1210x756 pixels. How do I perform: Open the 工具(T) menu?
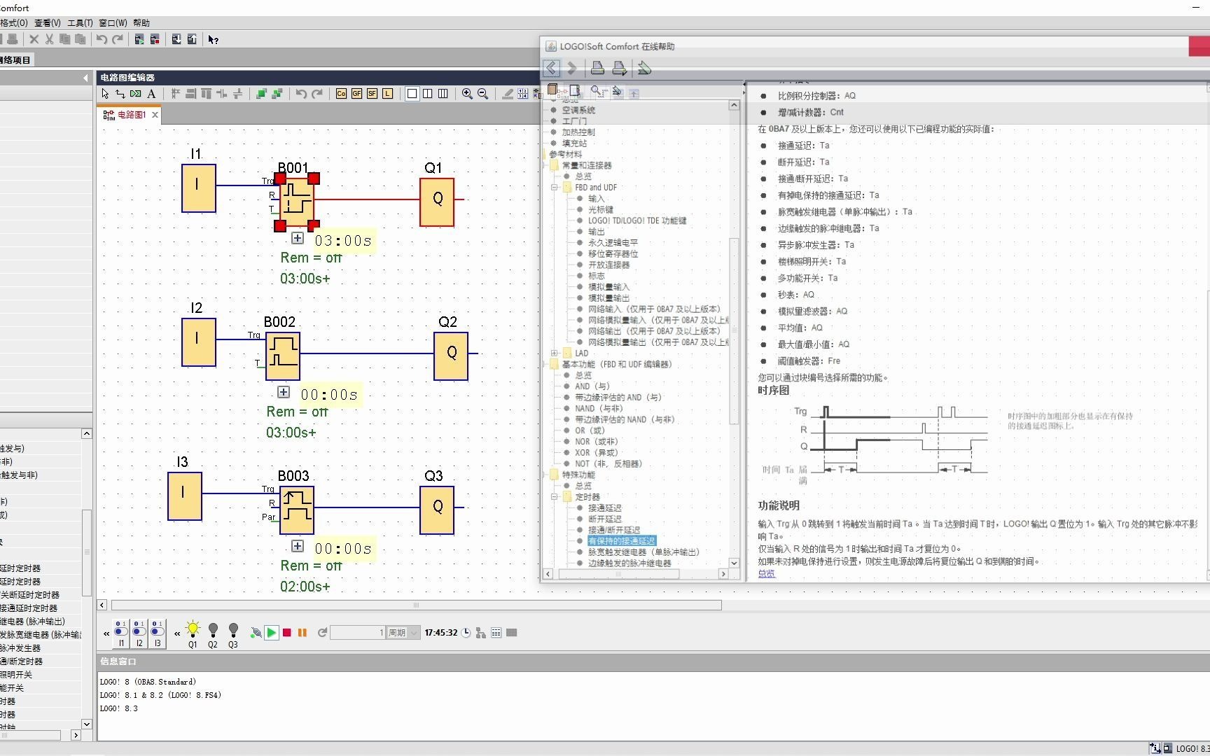tap(80, 23)
